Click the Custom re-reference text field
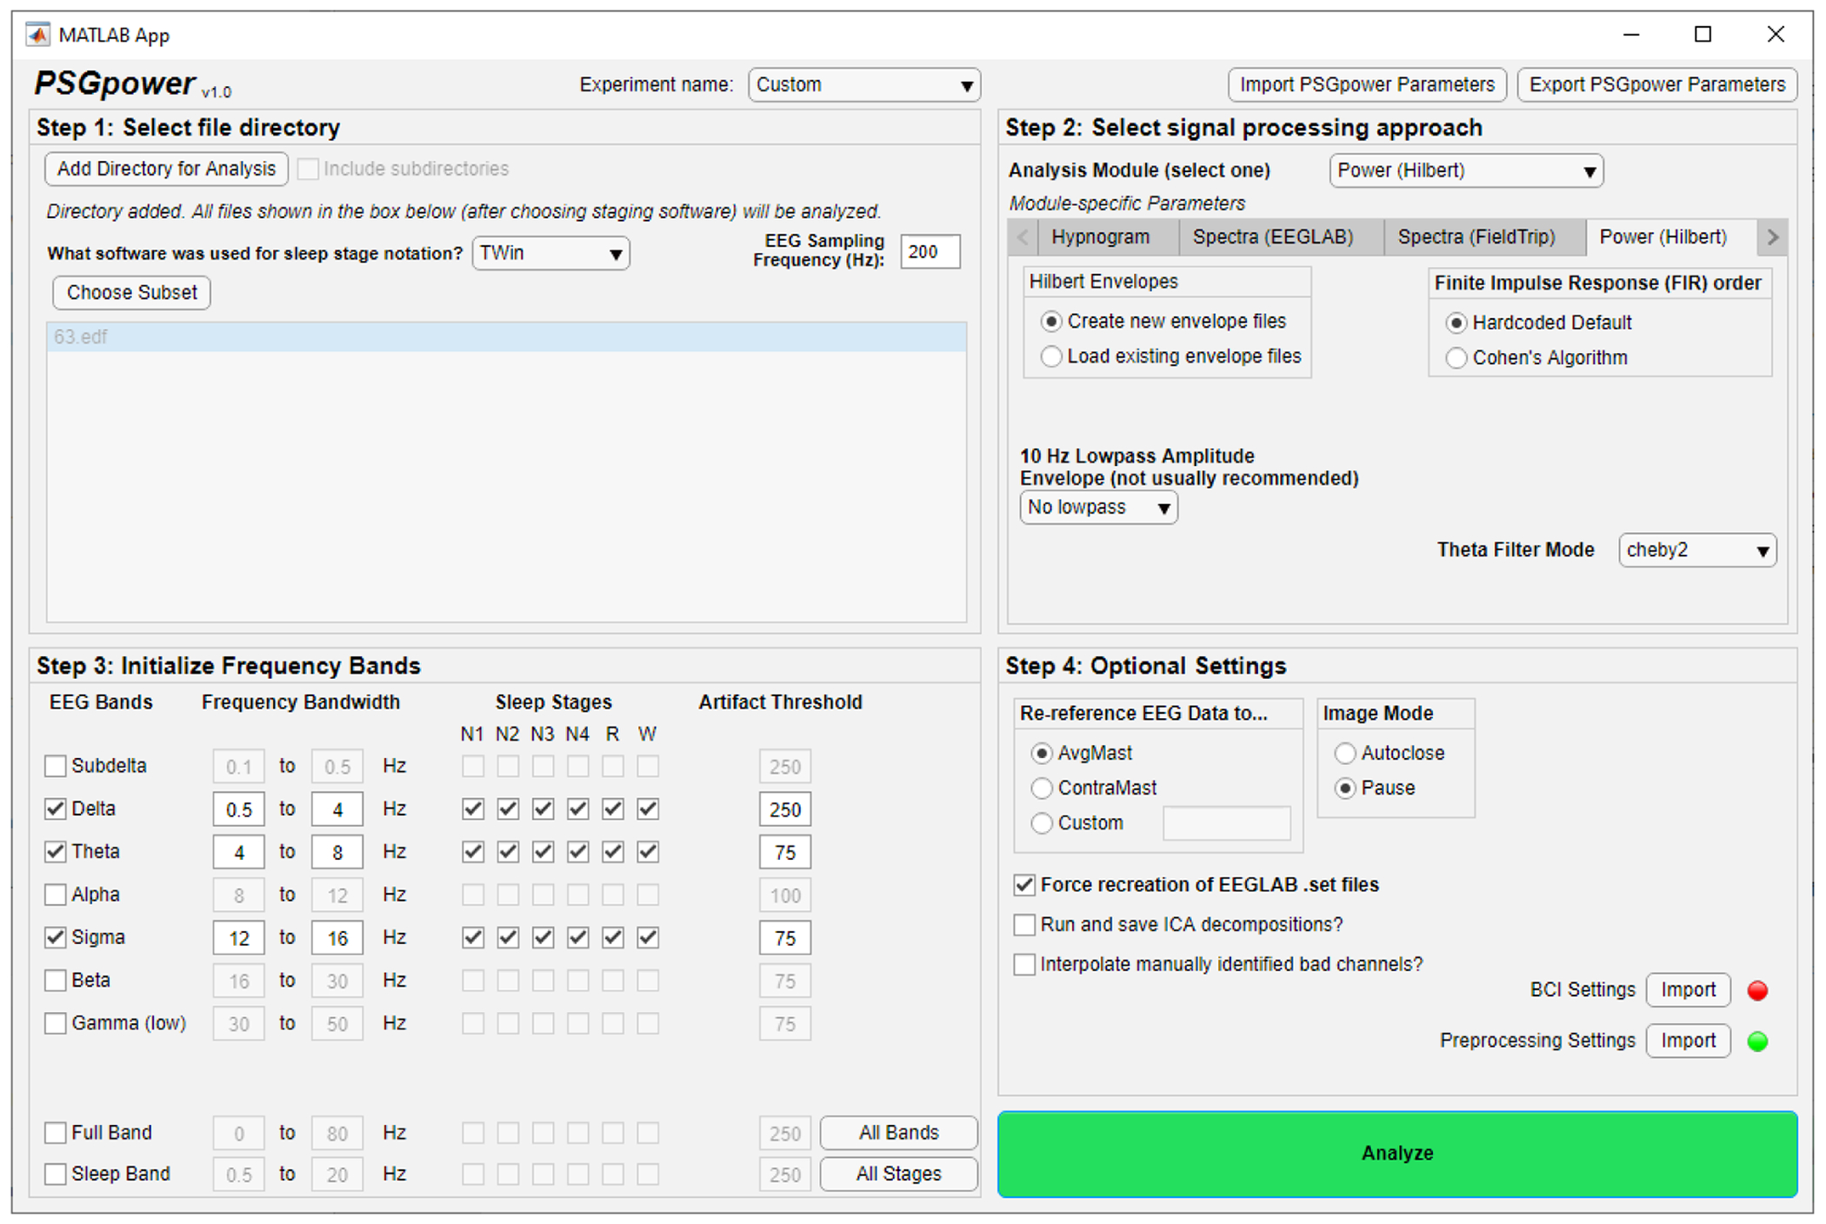1826x1224 pixels. coord(1226,823)
